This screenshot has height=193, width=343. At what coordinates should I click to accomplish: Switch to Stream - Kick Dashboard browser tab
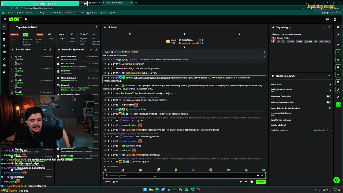117,3
